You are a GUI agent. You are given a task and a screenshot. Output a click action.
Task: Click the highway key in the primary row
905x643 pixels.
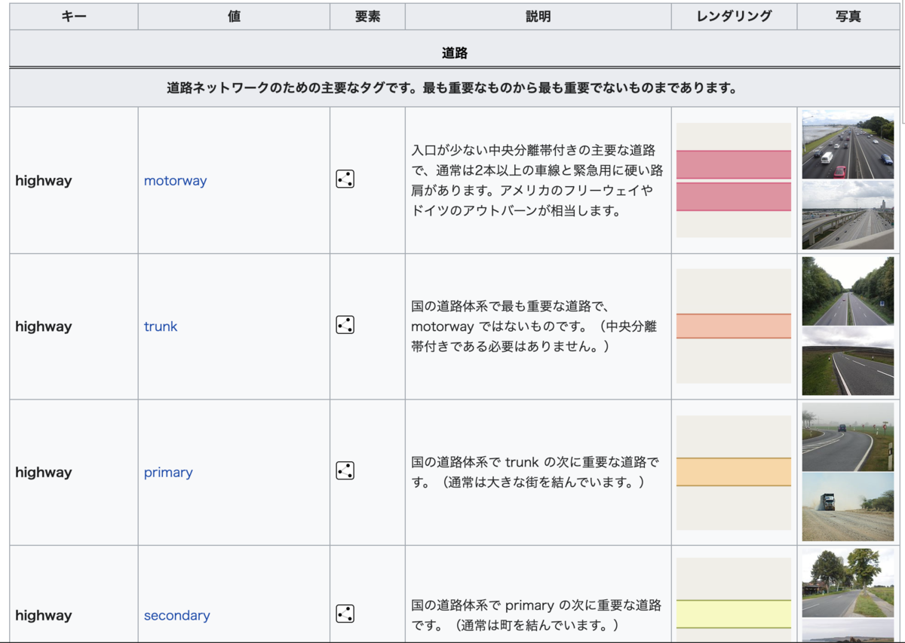(x=44, y=473)
